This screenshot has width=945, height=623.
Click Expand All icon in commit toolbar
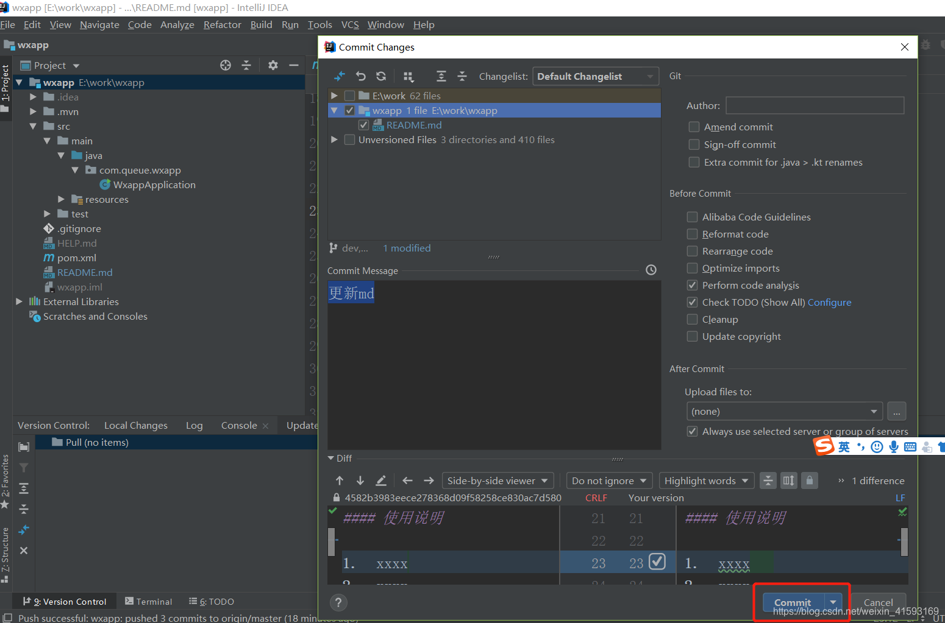[x=441, y=76]
